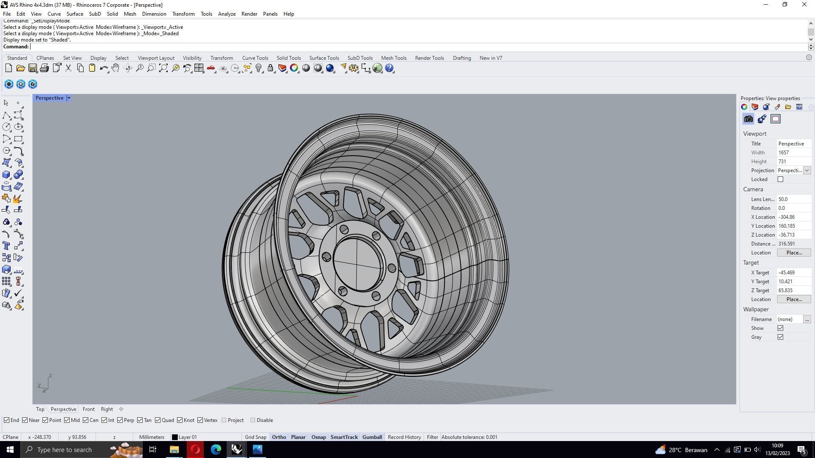
Task: Open the Render menu
Action: (x=249, y=14)
